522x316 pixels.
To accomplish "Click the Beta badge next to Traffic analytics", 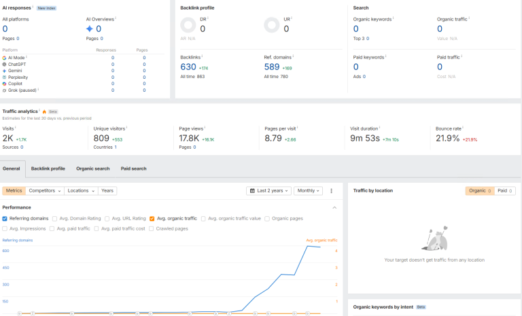I will tap(53, 111).
